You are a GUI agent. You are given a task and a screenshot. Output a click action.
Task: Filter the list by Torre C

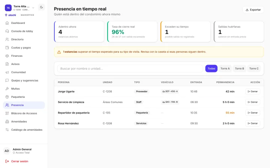click(x=254, y=69)
